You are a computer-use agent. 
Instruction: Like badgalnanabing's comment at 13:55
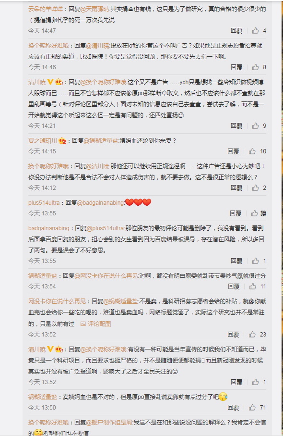tap(255, 261)
